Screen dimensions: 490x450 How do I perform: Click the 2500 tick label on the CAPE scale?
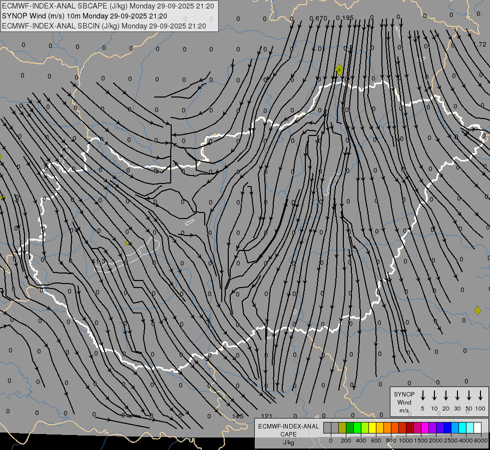[x=450, y=440]
